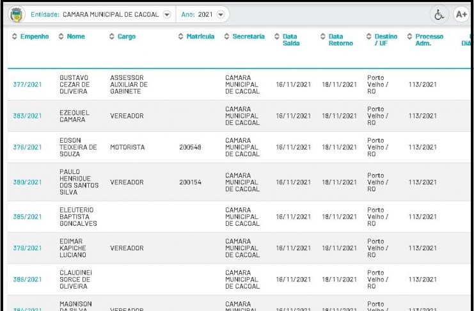Open empenho link 380/2021
The image size is (474, 311).
click(x=27, y=182)
